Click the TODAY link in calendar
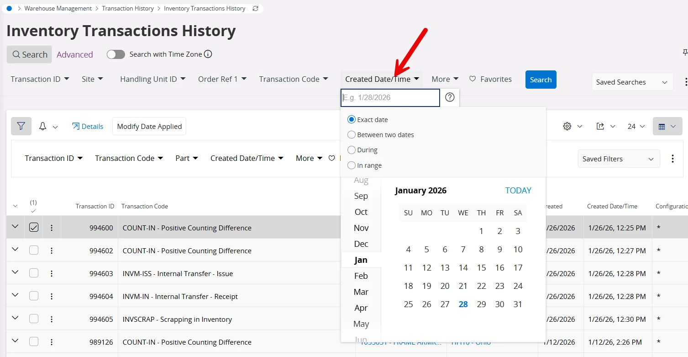 pyautogui.click(x=518, y=191)
